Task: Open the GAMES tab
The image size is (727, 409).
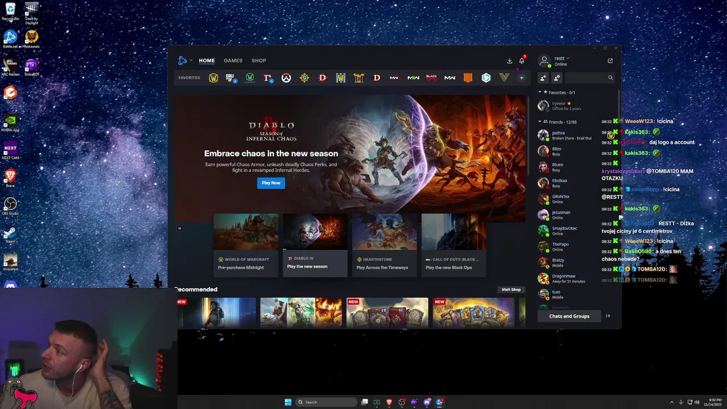Action: click(233, 60)
